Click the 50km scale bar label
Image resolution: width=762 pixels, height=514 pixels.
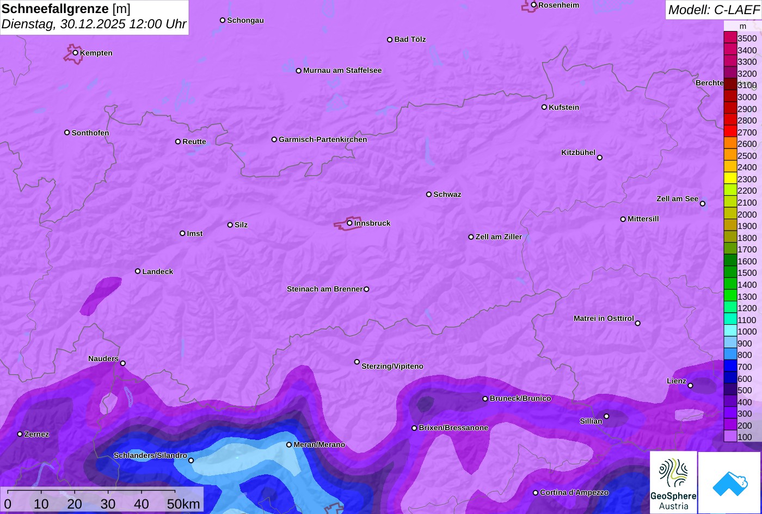(x=183, y=504)
